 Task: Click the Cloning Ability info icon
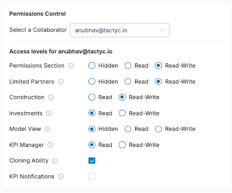pos(55,161)
